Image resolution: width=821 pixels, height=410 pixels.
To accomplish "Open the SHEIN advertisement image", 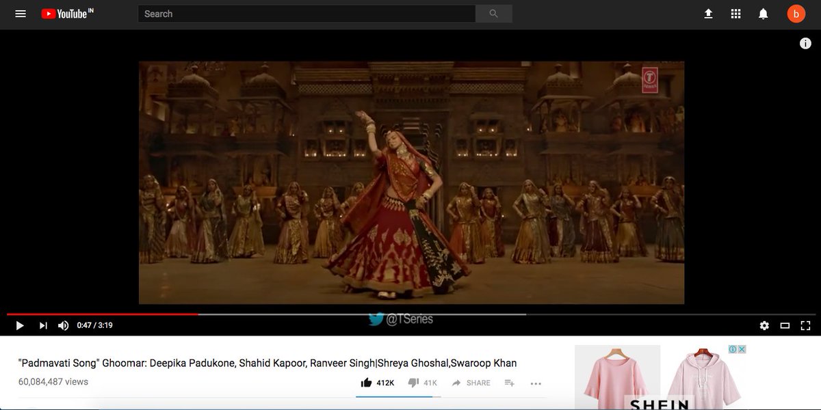I will [x=660, y=377].
